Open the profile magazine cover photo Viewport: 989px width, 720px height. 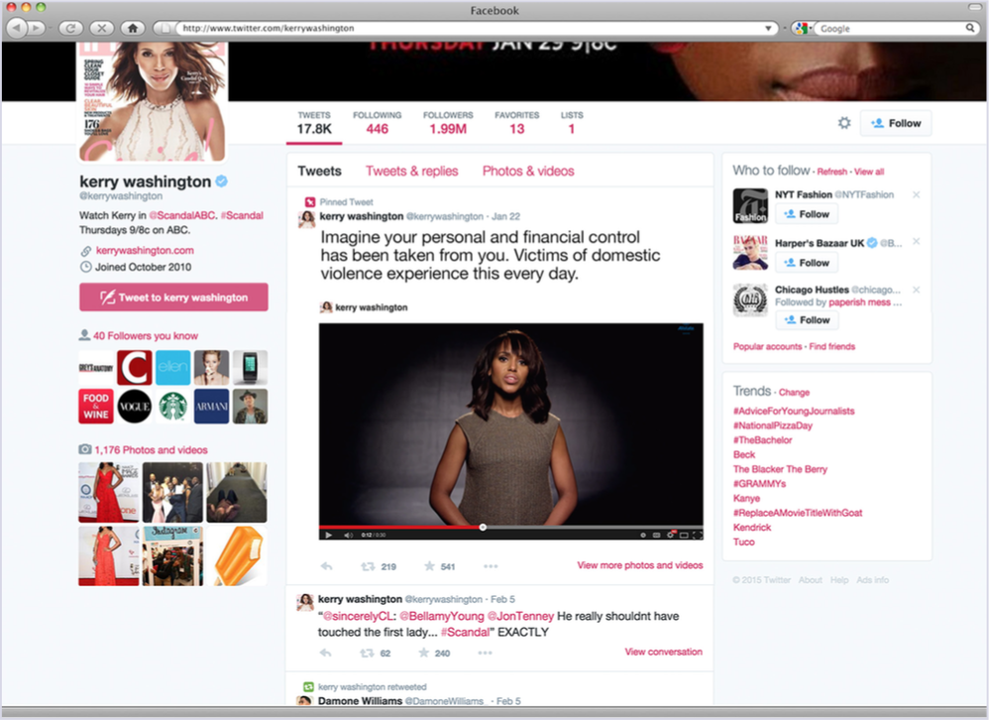click(x=152, y=101)
